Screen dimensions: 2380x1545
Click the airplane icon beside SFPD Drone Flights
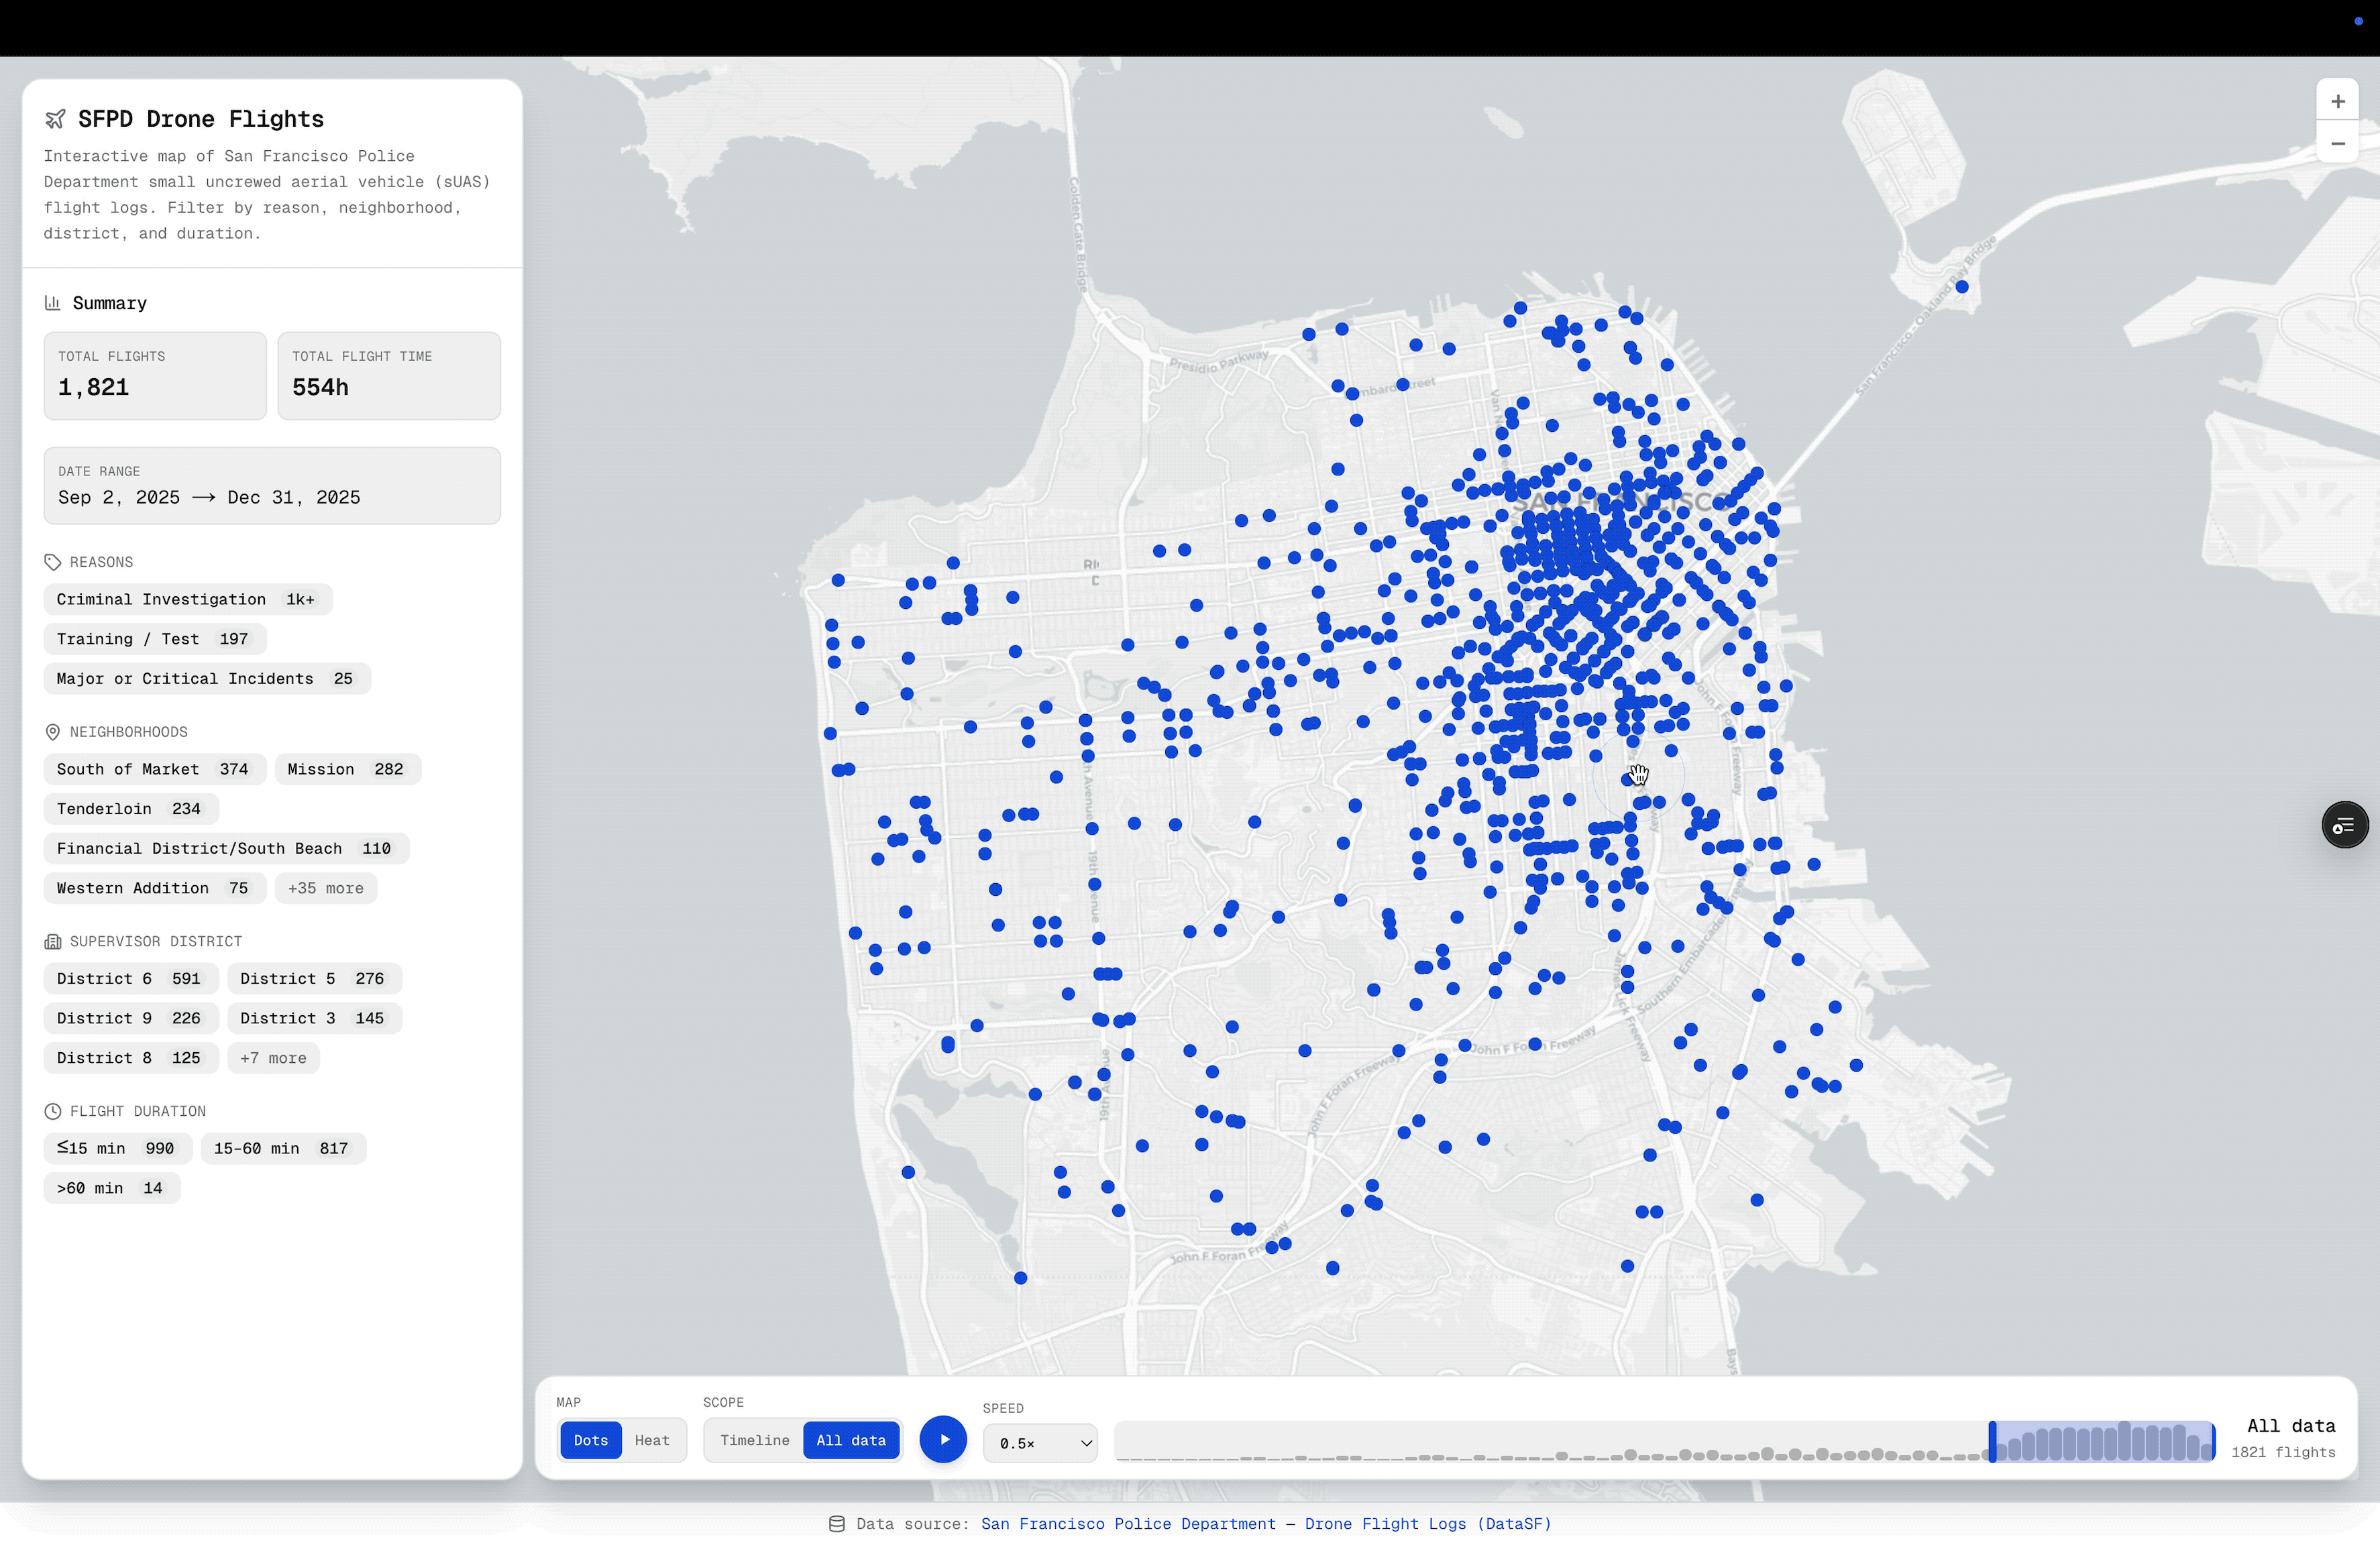55,119
